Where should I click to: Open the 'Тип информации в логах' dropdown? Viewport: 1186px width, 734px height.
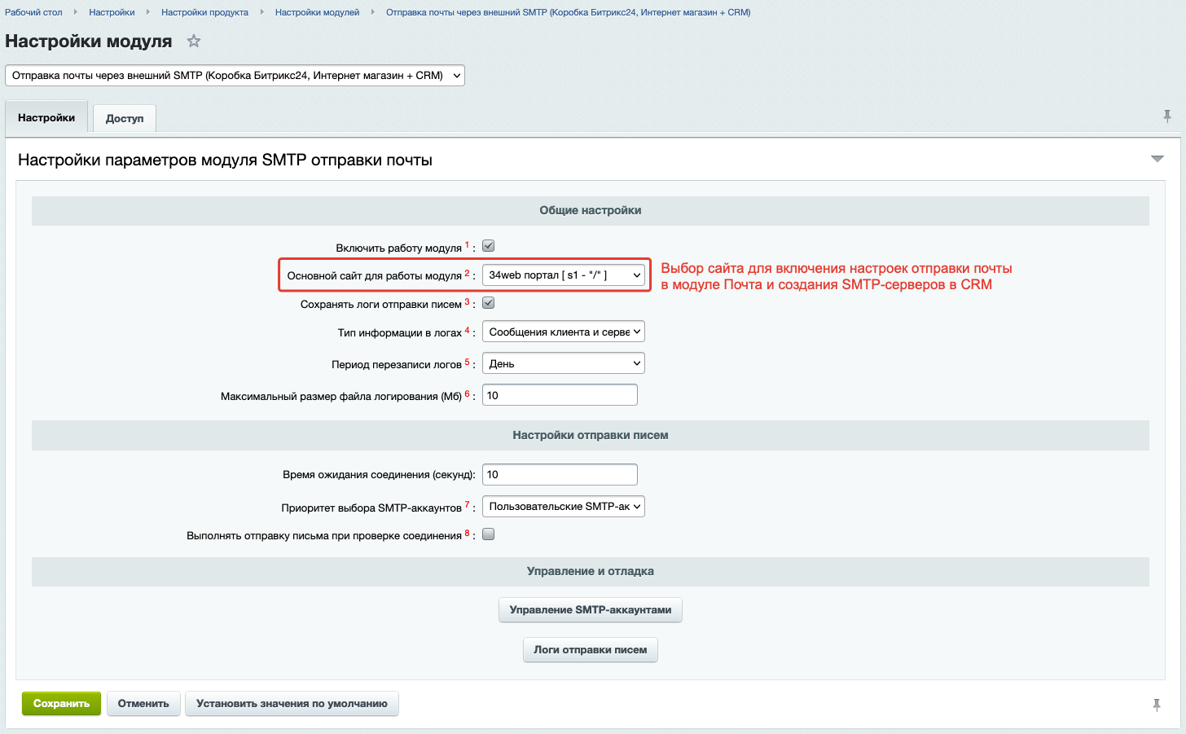[564, 332]
